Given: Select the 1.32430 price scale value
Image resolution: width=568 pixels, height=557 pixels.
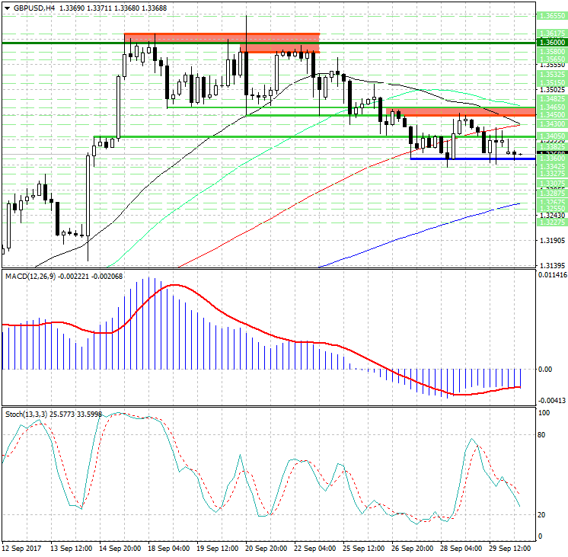Looking at the screenshot, I should click(x=552, y=216).
